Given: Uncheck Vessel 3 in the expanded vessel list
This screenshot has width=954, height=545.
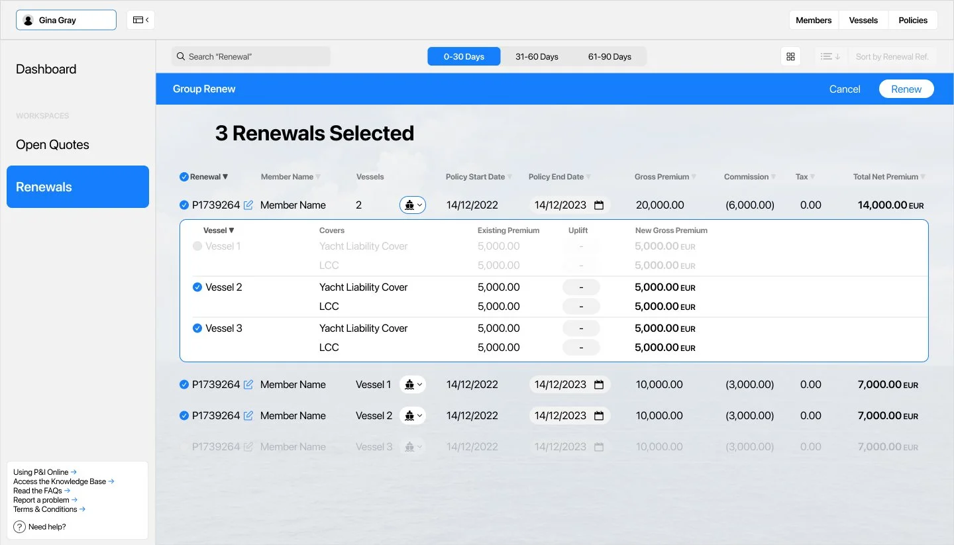Looking at the screenshot, I should click(197, 328).
